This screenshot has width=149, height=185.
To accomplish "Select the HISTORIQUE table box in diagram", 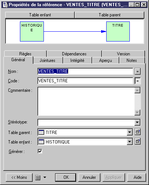I will [x=32, y=32].
